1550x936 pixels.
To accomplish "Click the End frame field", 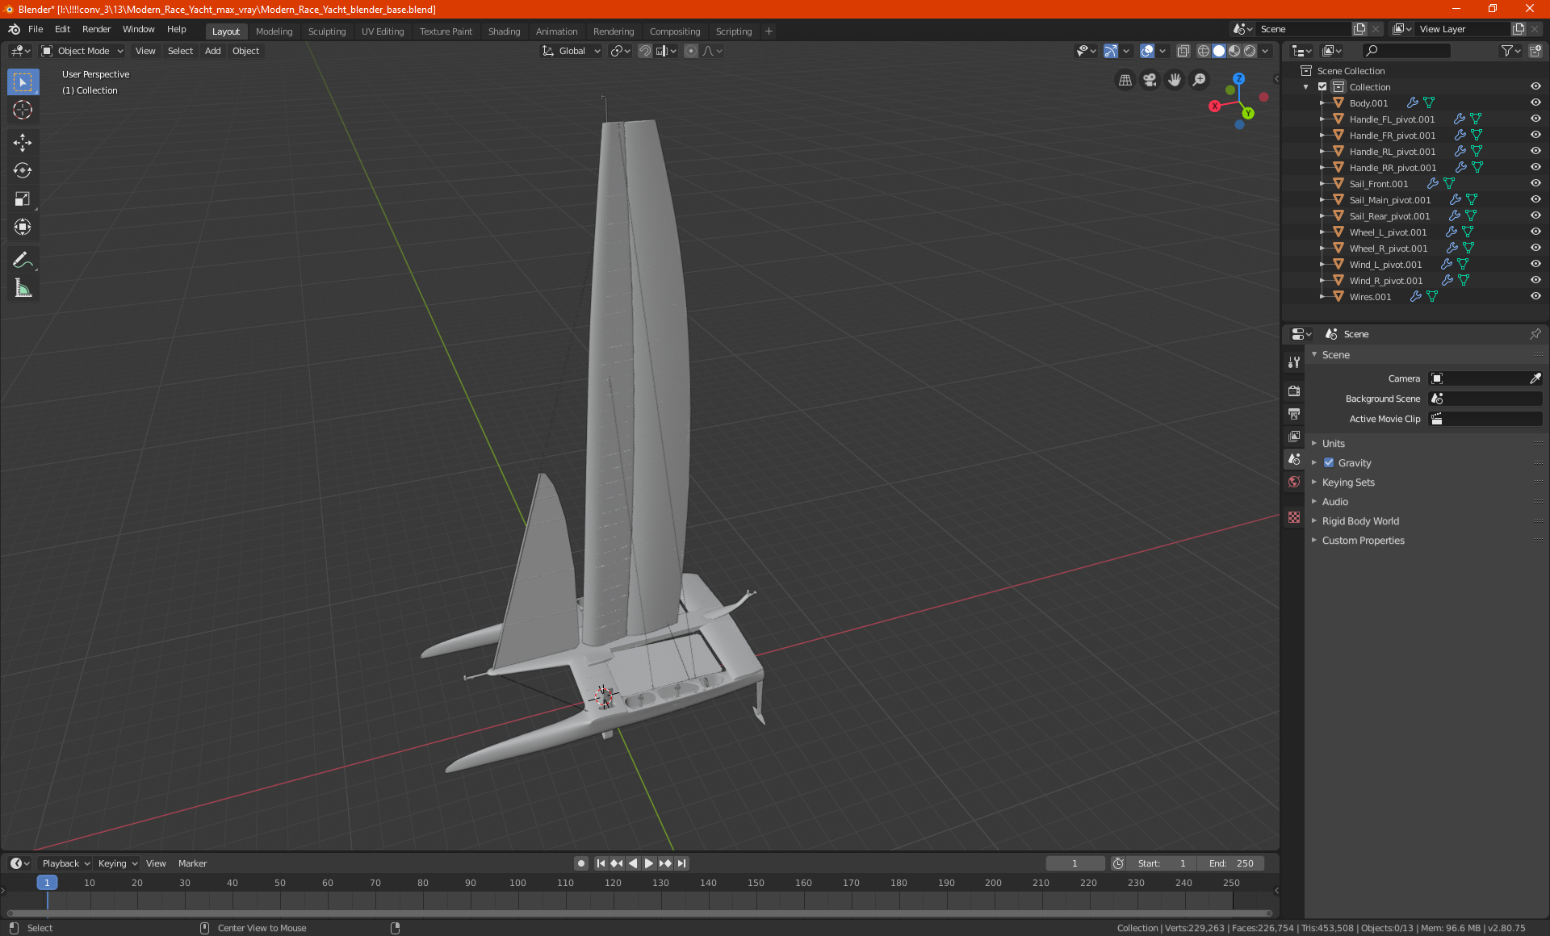I will (x=1230, y=863).
